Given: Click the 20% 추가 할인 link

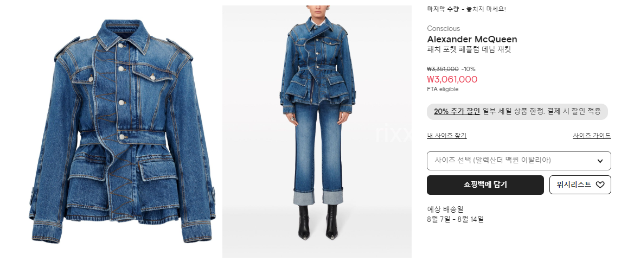Looking at the screenshot, I should [457, 111].
